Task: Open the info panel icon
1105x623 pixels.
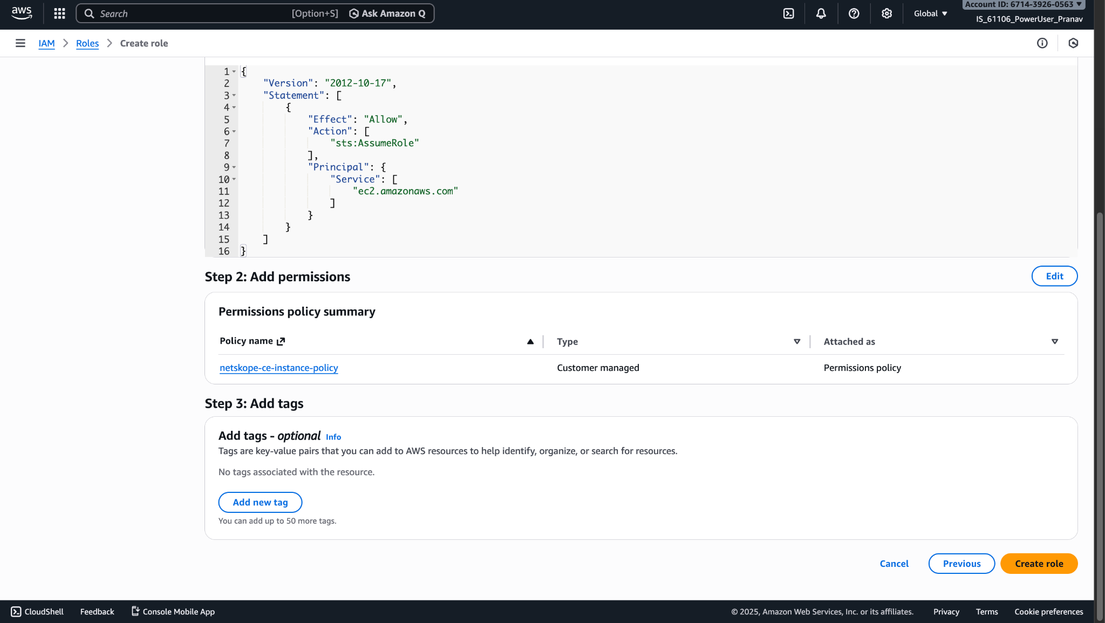Action: (1042, 43)
